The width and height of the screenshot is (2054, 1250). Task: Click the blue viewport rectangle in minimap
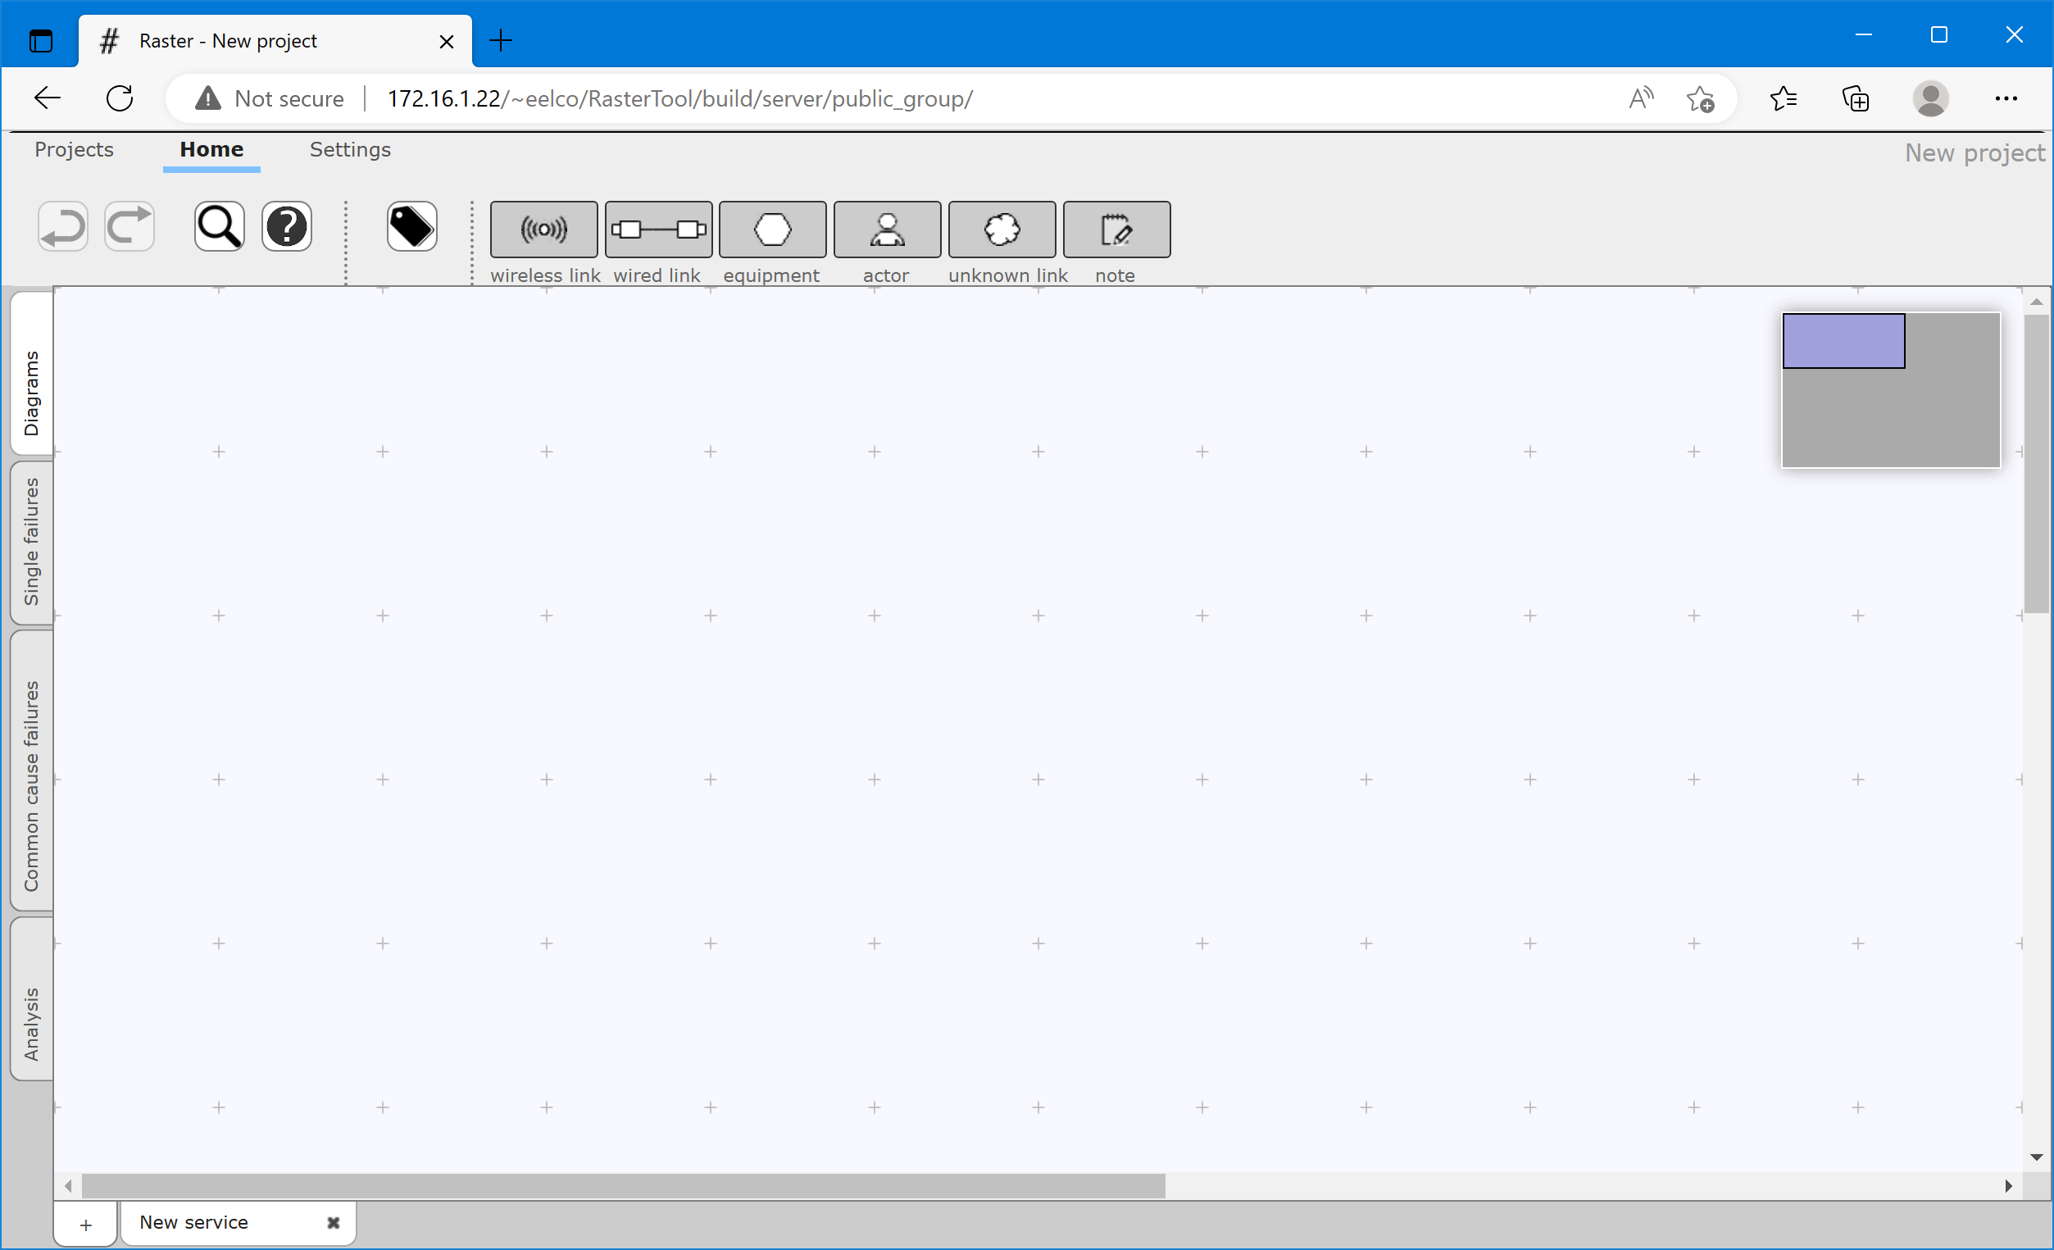tap(1843, 340)
